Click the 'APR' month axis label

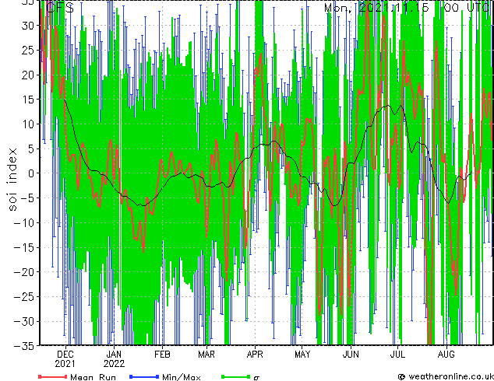point(255,355)
